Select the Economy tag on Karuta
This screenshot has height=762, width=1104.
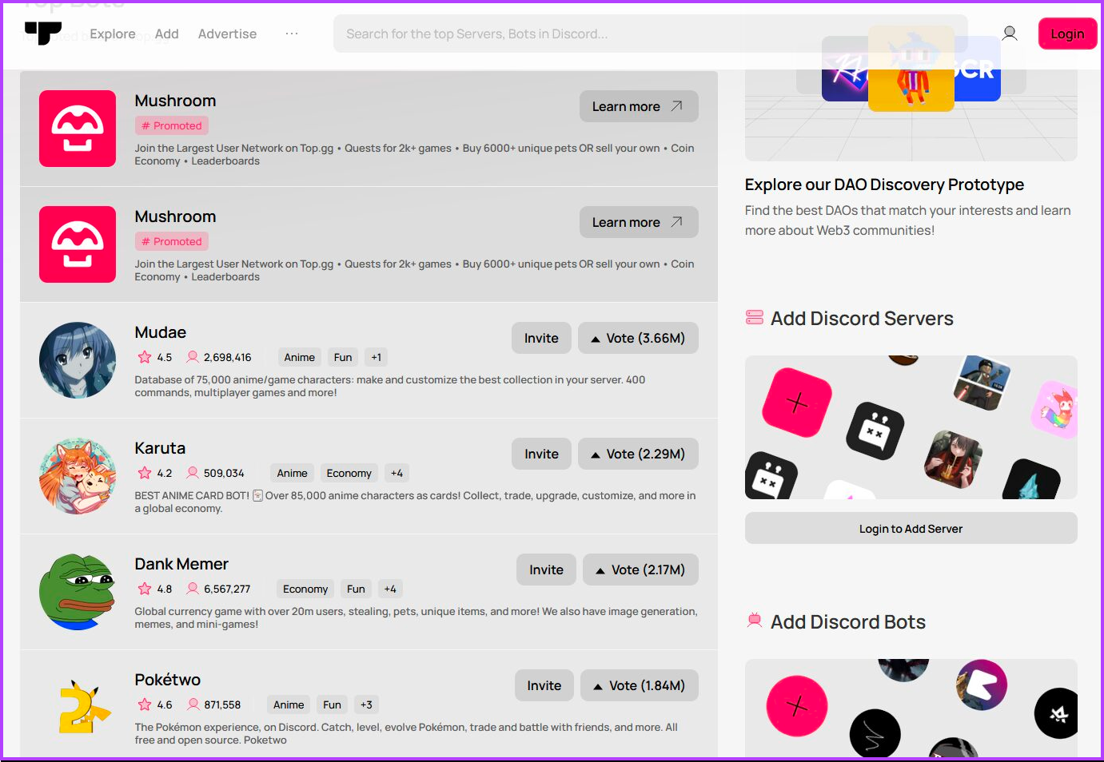tap(349, 473)
